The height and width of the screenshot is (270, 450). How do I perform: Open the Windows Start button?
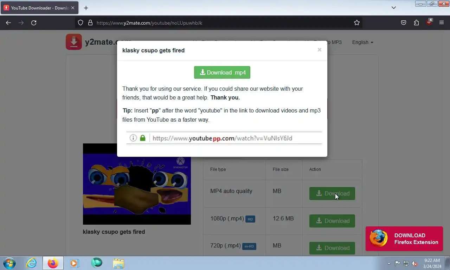pos(9,263)
